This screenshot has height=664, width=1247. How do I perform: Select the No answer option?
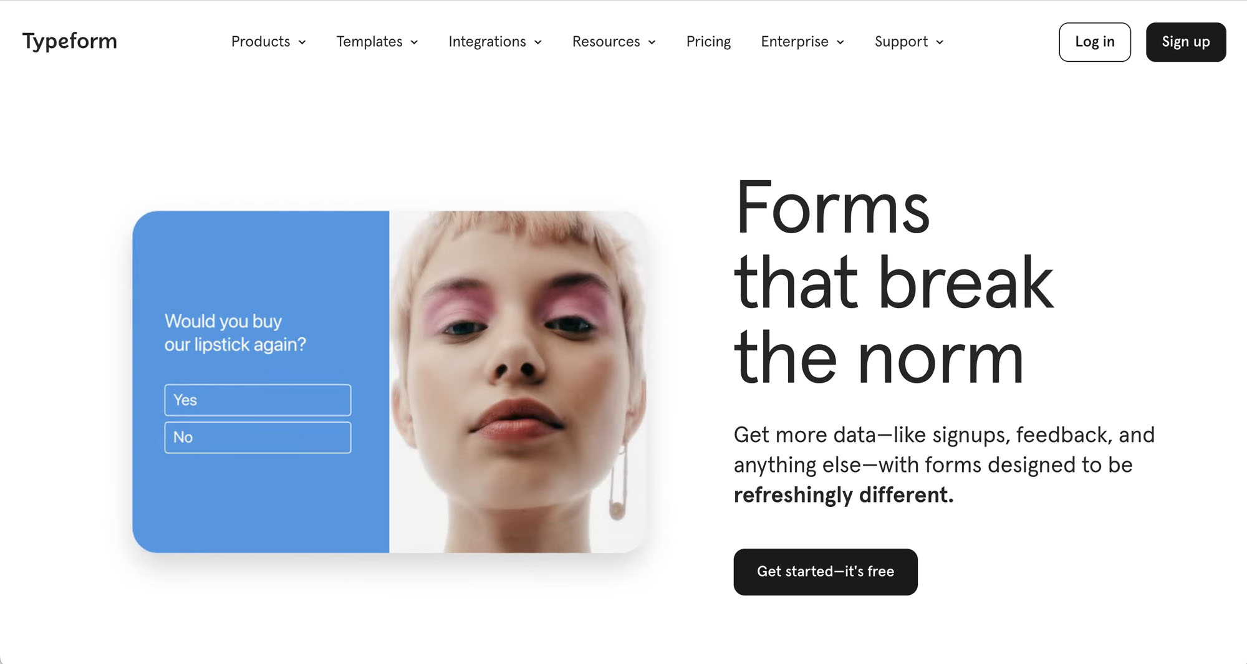pyautogui.click(x=258, y=437)
